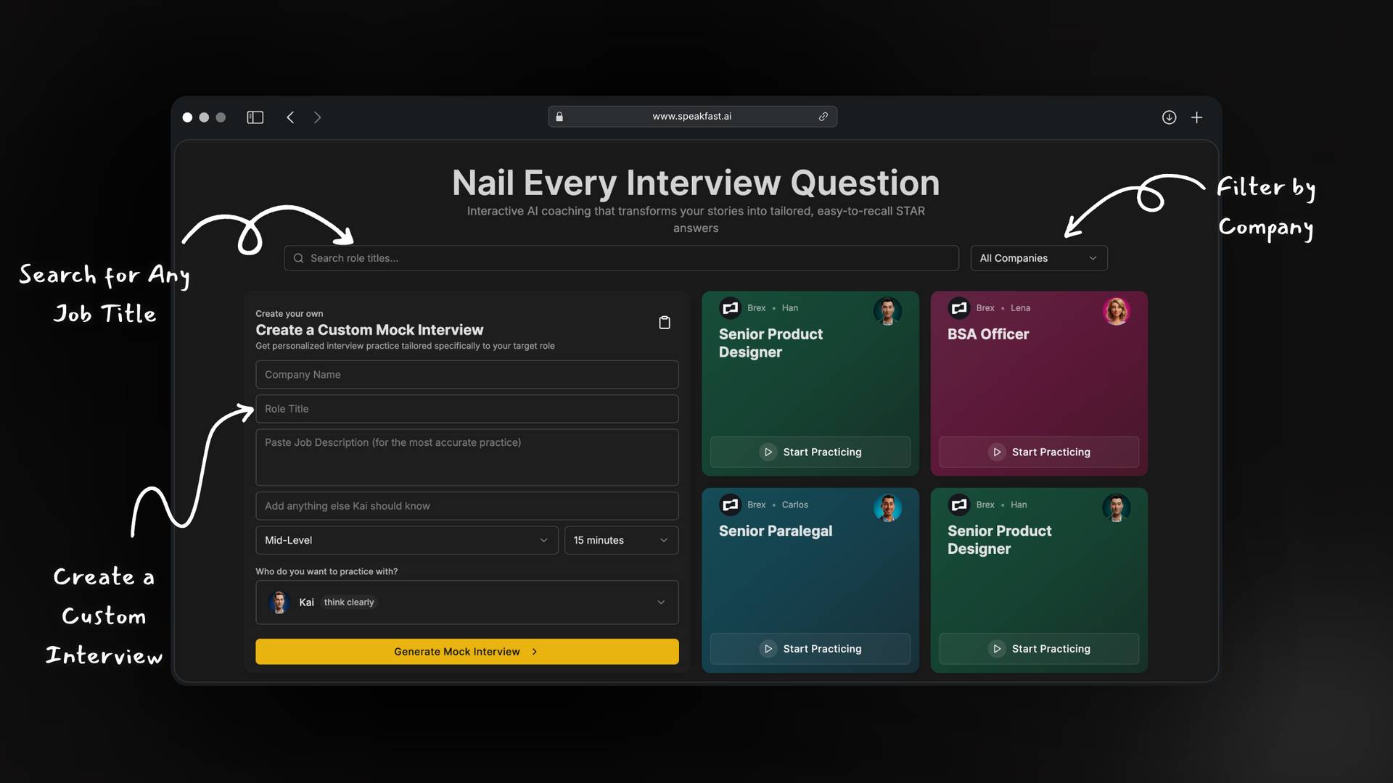Click Han's avatar on top Senior Product Designer card
Screen dimensions: 1393x783
pos(887,311)
